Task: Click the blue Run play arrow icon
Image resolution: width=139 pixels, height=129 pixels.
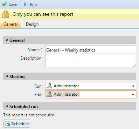Action: pyautogui.click(x=25, y=4)
